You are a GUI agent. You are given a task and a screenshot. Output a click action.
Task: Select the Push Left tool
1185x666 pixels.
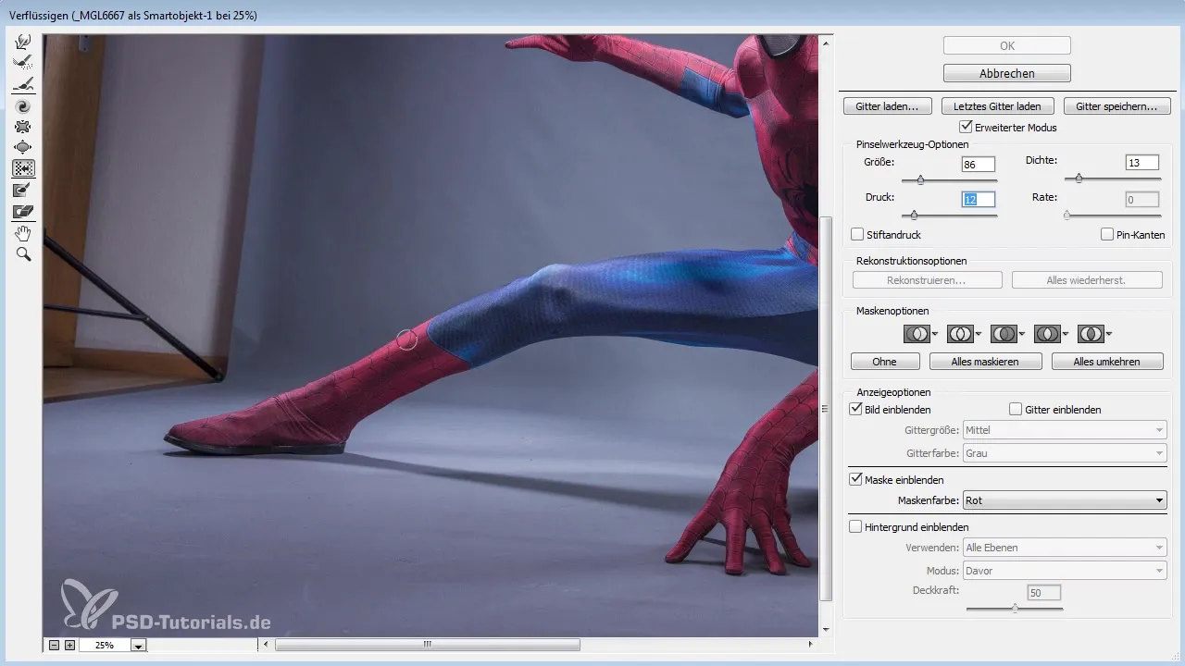coord(24,168)
